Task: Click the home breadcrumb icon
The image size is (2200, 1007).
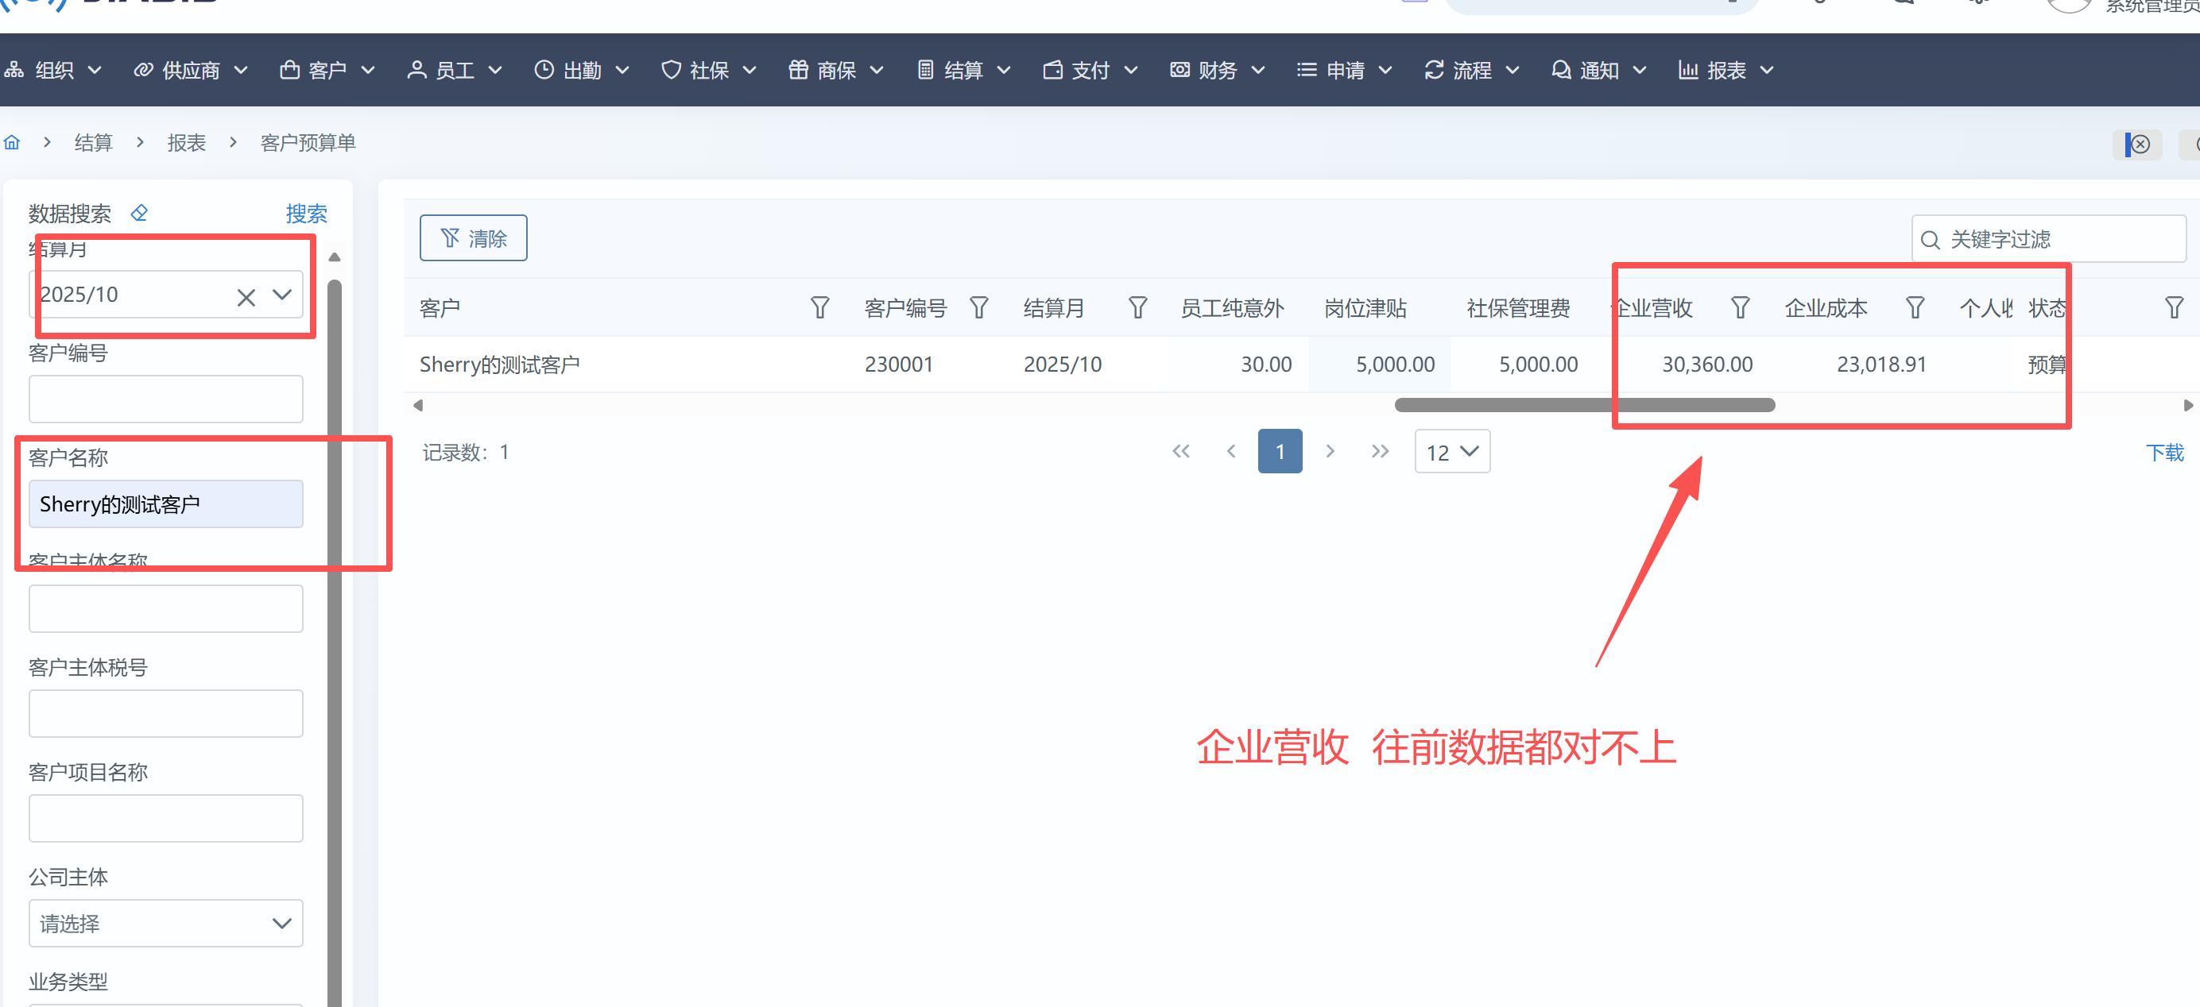Action: pos(12,142)
